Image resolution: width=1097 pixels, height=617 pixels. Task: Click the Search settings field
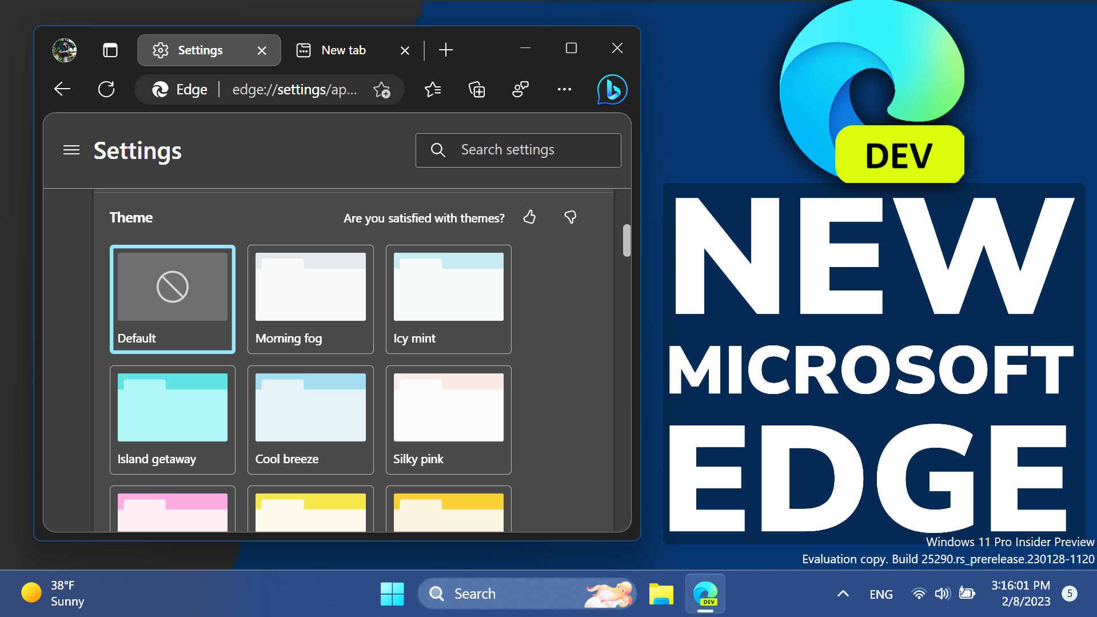pos(517,150)
